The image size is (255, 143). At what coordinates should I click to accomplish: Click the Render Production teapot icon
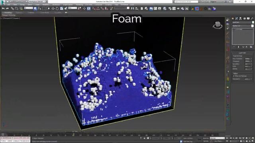click(x=178, y=8)
